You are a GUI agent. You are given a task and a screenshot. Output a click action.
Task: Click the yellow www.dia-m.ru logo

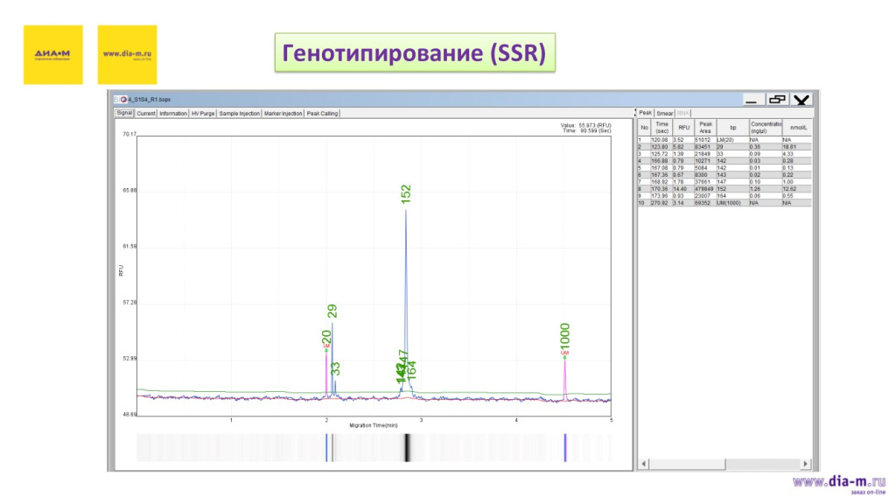tap(128, 52)
